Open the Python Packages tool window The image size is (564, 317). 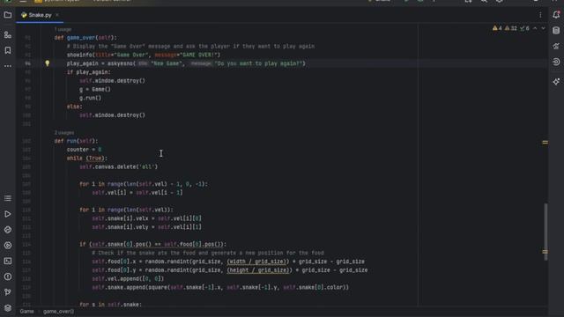tap(8, 230)
